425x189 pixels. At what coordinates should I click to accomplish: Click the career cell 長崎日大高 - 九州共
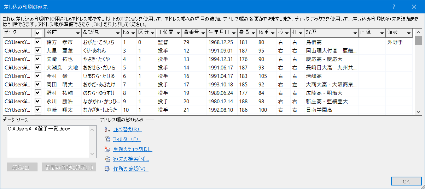pyautogui.click(x=331, y=67)
